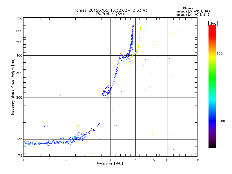This screenshot has height=174, width=232.
Task: Click the x-axis tick label '6'
Action: pos(135,160)
